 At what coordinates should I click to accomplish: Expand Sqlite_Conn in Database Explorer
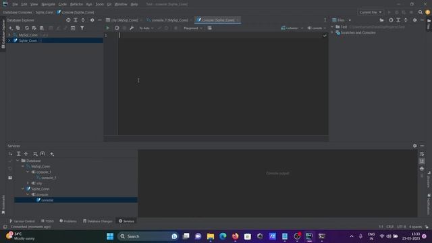tap(9, 40)
